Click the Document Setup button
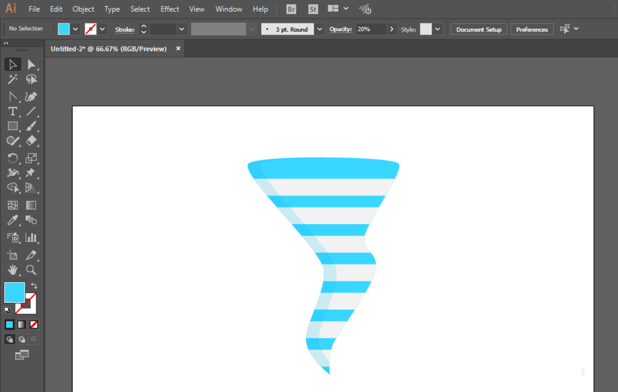The image size is (618, 392). click(478, 29)
